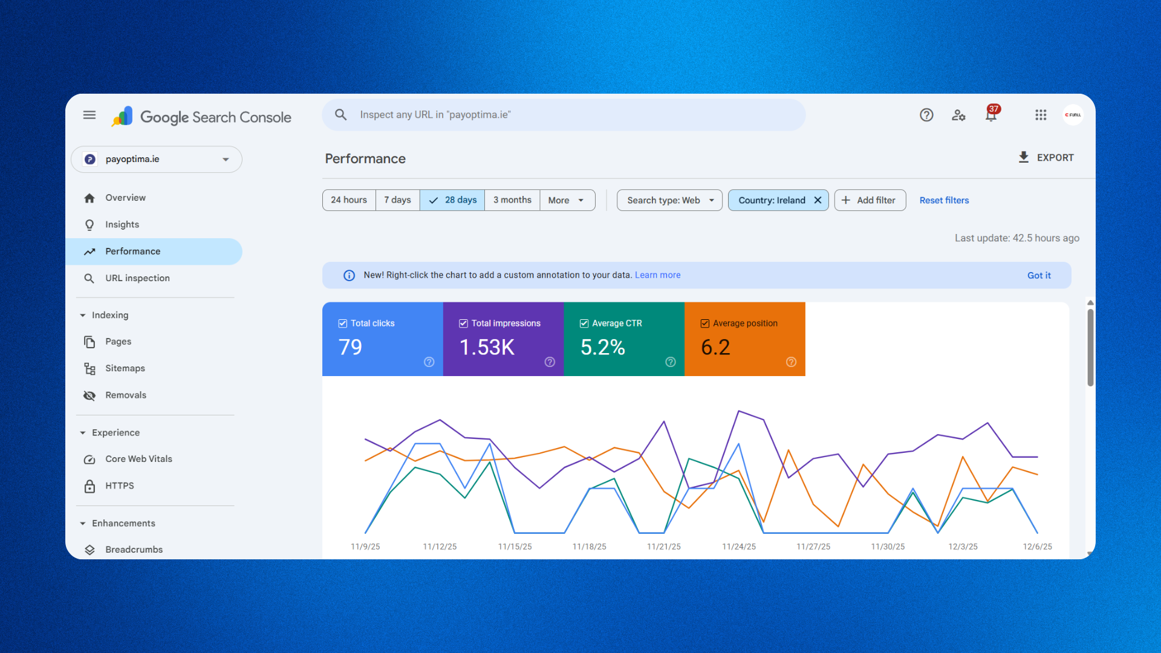Click the download icon beside EXPORT
Viewport: 1161px width, 653px height.
tap(1024, 157)
